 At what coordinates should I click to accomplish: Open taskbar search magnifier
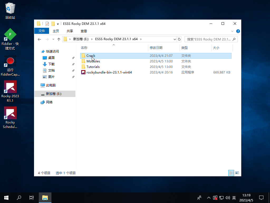[x=19, y=198]
